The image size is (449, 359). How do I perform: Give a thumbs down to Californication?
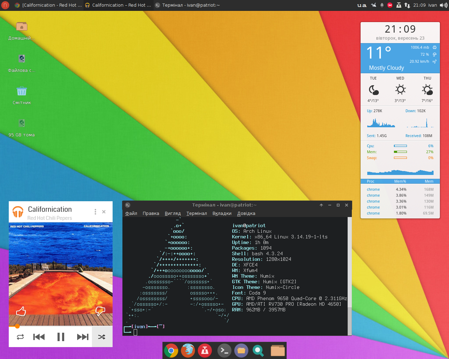coord(100,311)
